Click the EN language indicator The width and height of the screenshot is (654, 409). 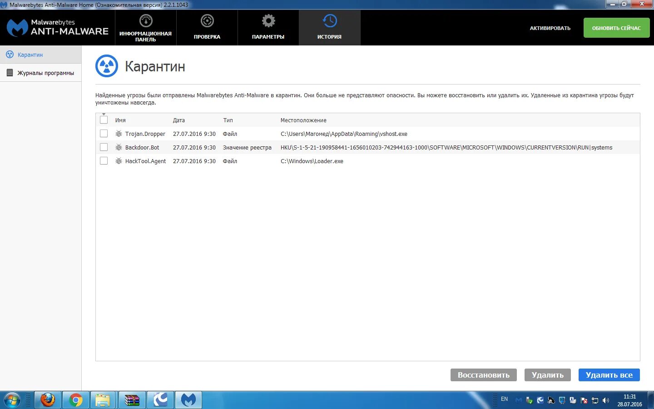click(x=504, y=399)
